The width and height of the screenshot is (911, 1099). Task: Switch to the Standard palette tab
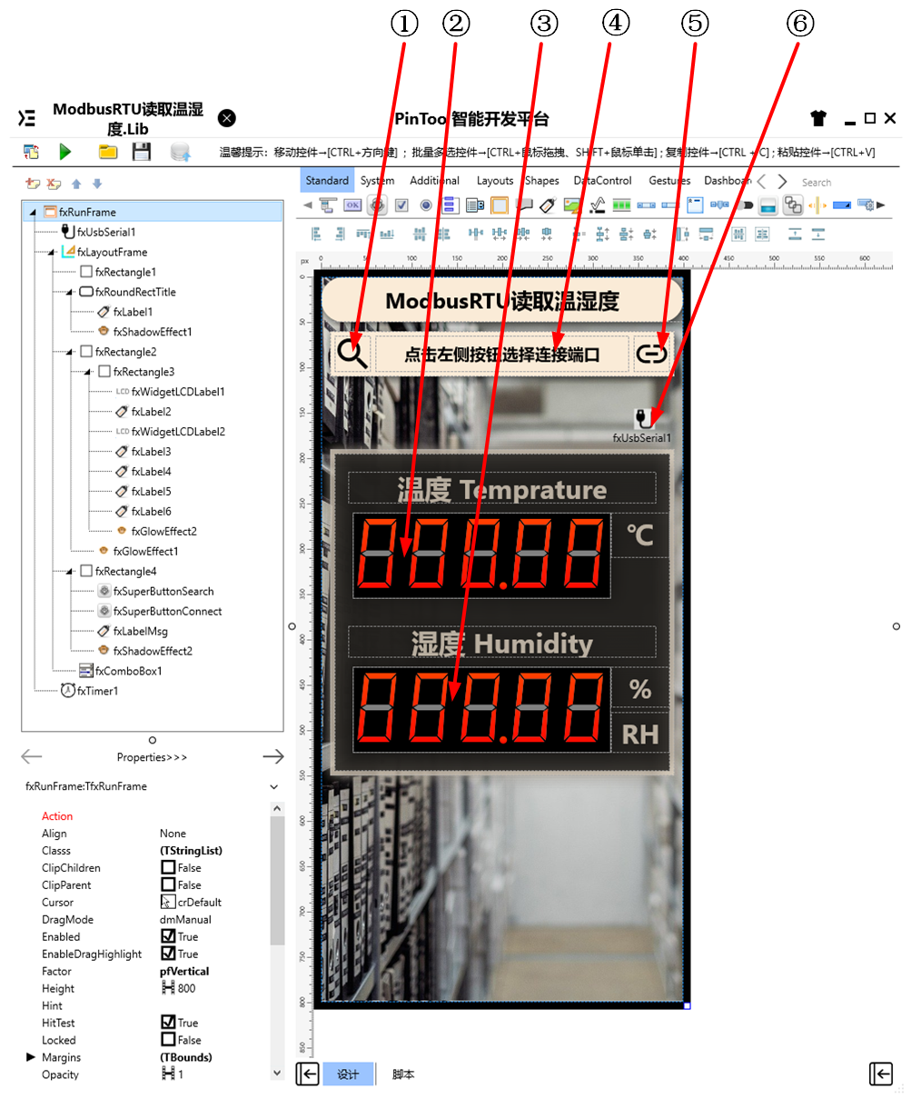coord(327,181)
